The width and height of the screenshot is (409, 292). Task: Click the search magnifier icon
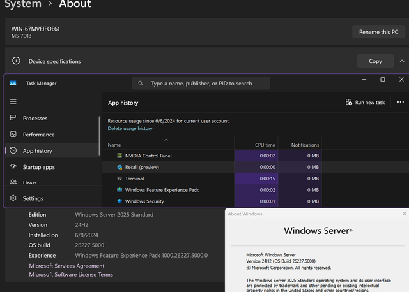click(141, 83)
